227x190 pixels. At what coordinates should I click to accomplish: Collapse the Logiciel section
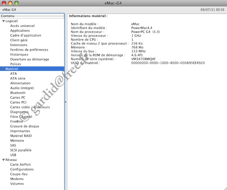pos(4,21)
